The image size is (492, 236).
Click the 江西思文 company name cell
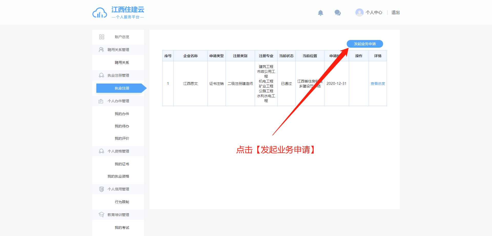click(190, 84)
